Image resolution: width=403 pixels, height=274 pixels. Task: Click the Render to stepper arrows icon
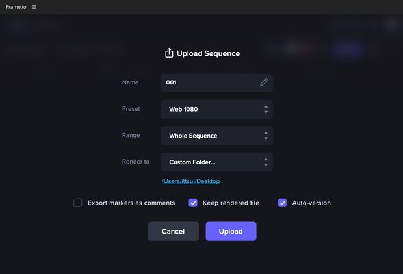click(x=266, y=162)
